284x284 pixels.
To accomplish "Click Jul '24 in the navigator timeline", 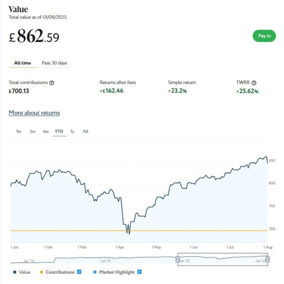I will [106, 261].
